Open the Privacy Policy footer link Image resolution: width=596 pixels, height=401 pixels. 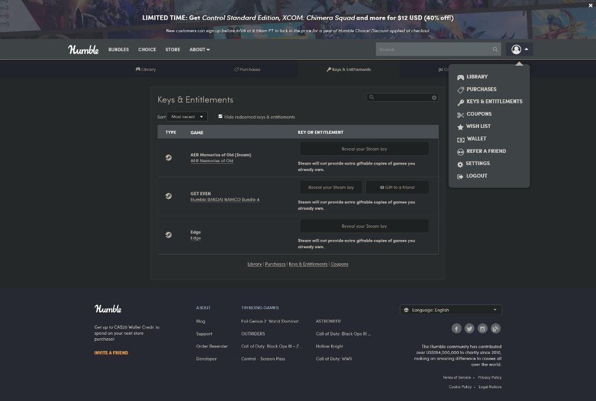(489, 378)
